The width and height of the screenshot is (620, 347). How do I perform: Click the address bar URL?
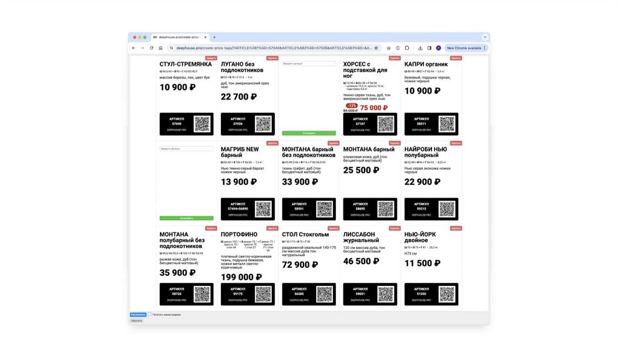click(x=274, y=48)
